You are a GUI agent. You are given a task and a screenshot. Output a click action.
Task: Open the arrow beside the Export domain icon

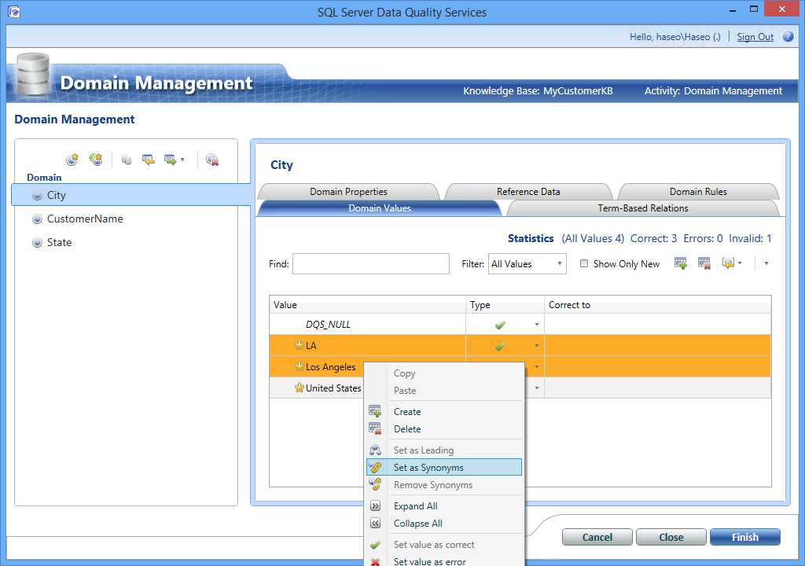click(182, 160)
